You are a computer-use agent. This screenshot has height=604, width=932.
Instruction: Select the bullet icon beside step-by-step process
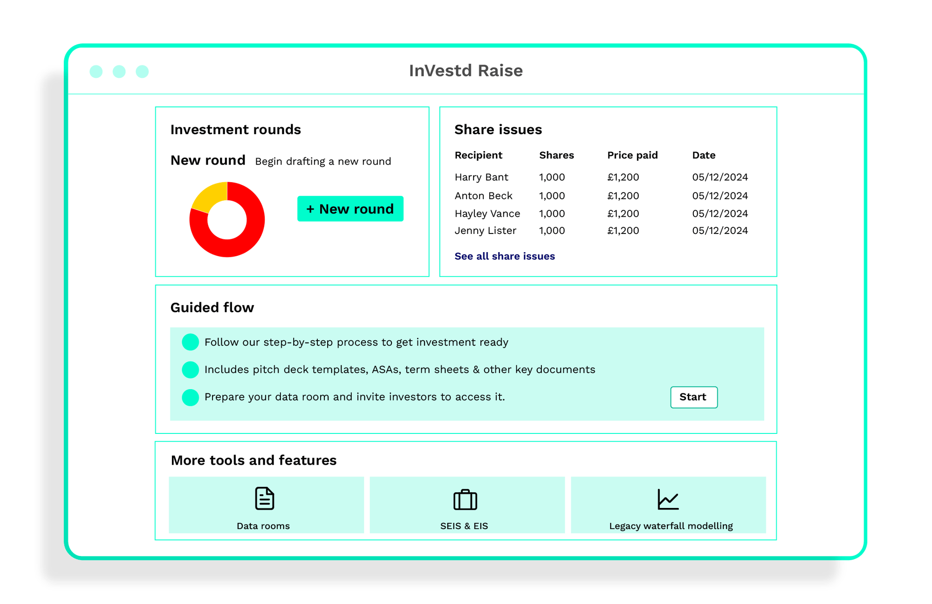[190, 342]
